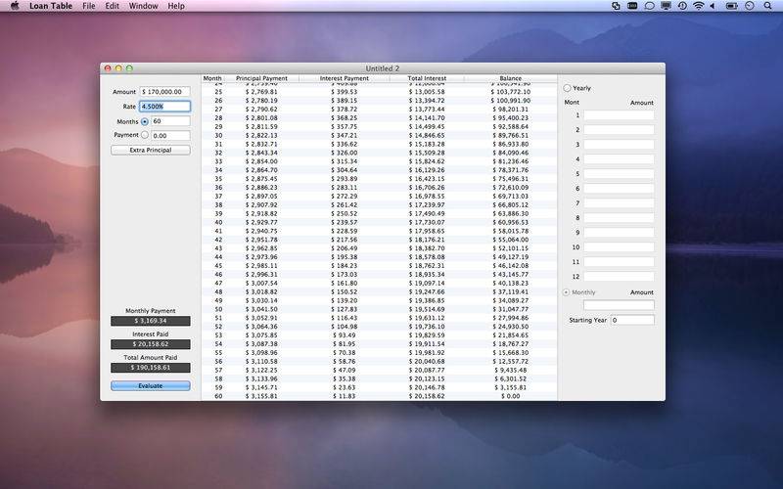The height and width of the screenshot is (489, 783).
Task: Open Spotlight search magnifier icon
Action: point(767,6)
